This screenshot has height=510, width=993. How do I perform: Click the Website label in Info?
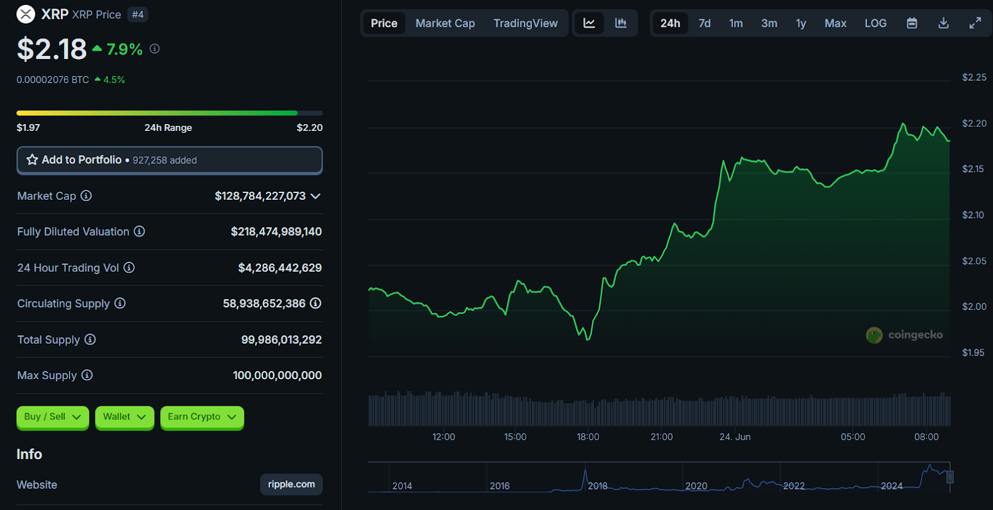(37, 485)
